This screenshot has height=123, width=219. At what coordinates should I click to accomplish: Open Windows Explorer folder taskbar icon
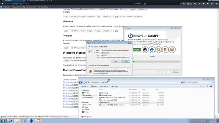click(x=17, y=121)
